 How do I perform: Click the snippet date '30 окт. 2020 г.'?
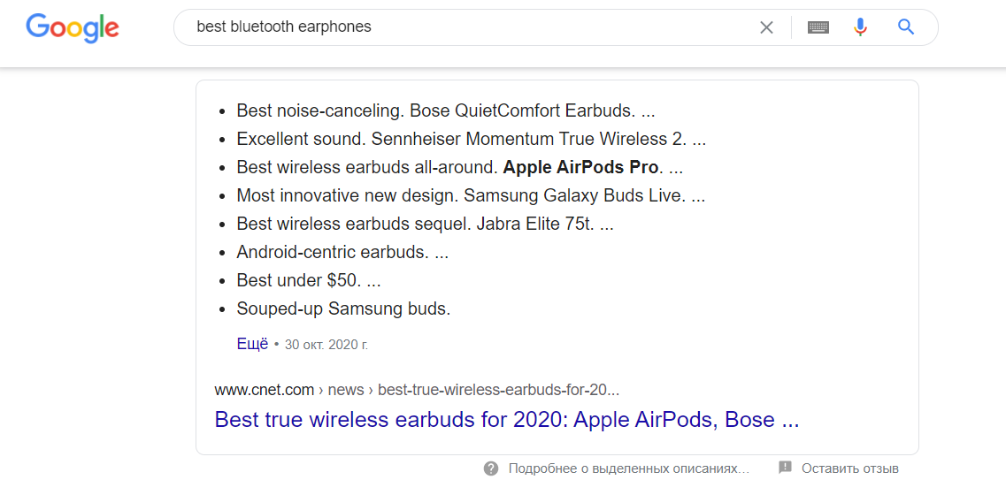point(326,345)
